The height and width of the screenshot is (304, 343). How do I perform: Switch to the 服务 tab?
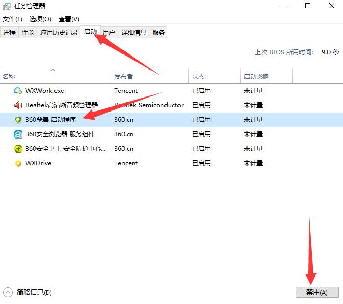tap(158, 33)
